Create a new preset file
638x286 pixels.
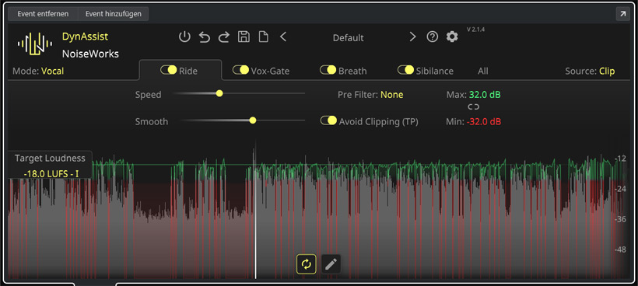point(264,37)
